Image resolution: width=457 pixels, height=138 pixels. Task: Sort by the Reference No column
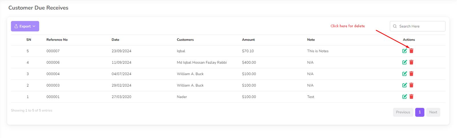(x=57, y=40)
